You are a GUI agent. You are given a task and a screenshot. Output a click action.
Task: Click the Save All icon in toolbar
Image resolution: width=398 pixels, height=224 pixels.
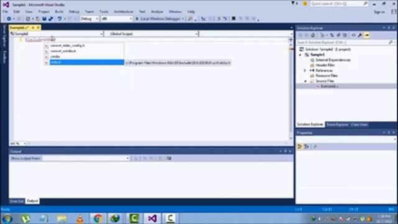tap(51, 19)
